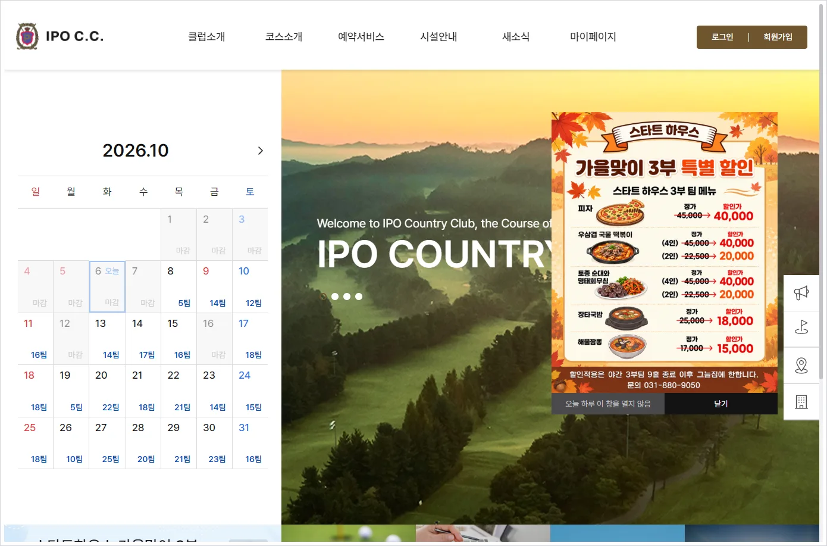This screenshot has height=546, width=827.
Task: Select October 11 with 16팀
Action: (36, 339)
